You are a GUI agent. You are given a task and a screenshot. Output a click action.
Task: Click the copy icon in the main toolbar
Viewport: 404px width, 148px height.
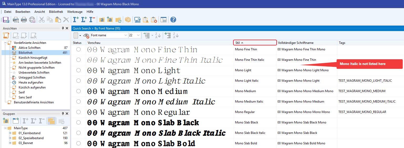click(x=50, y=20)
